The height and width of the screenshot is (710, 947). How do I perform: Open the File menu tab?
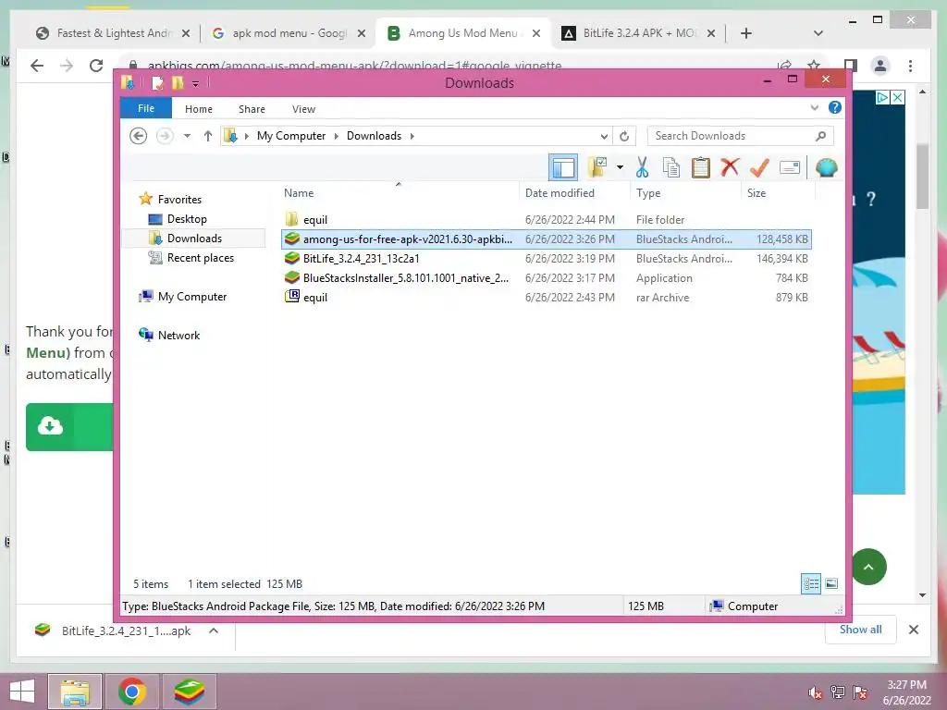[x=146, y=109]
